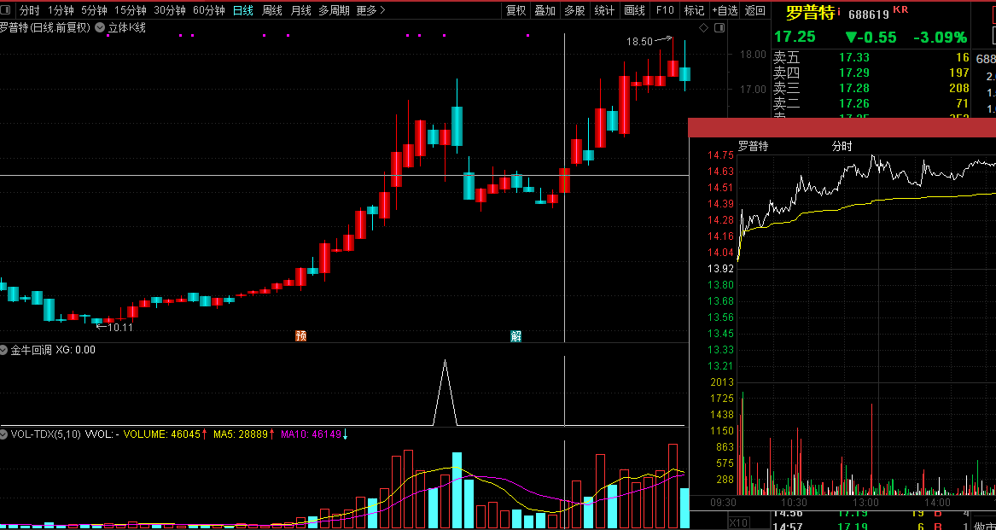Select the 60分钟 period tab

208,10
